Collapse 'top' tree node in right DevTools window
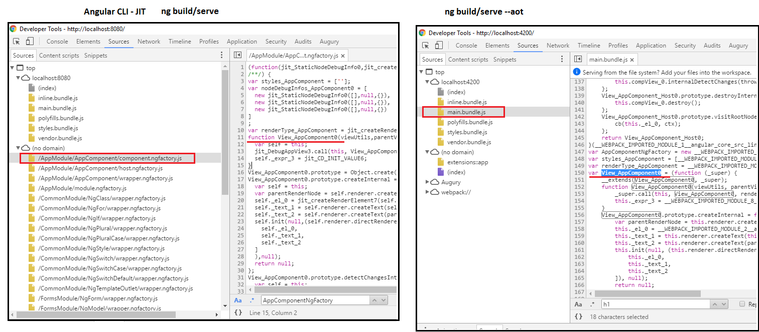This screenshot has width=759, height=332. tap(422, 72)
